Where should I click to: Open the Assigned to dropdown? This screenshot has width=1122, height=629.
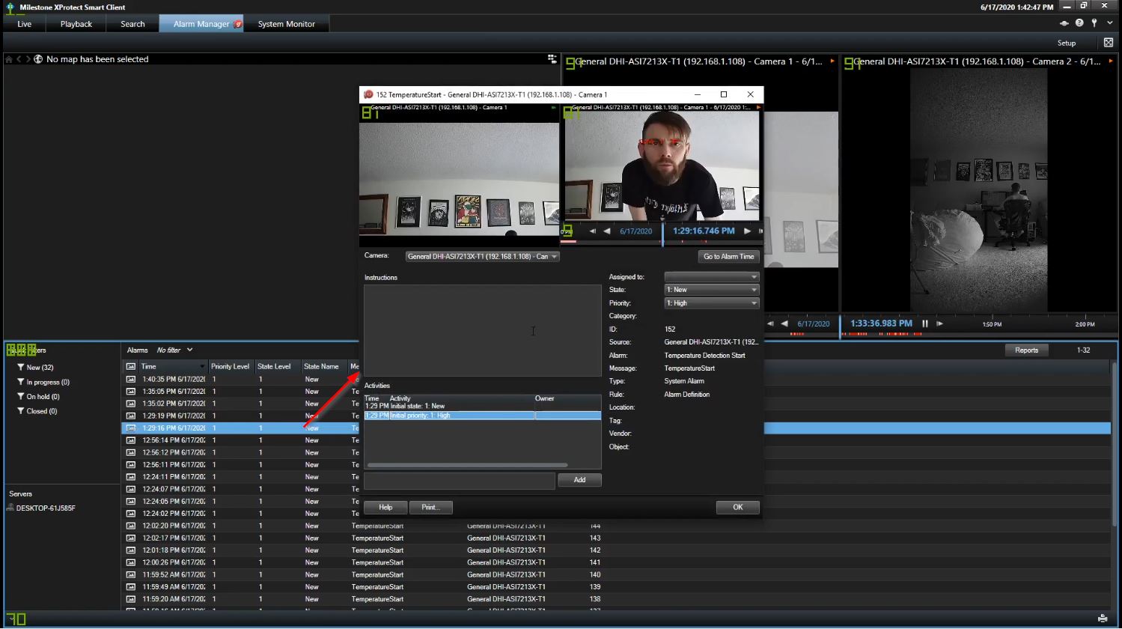pyautogui.click(x=711, y=277)
